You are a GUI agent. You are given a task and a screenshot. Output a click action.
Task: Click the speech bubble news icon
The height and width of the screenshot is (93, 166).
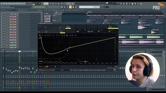[x=138, y=4]
